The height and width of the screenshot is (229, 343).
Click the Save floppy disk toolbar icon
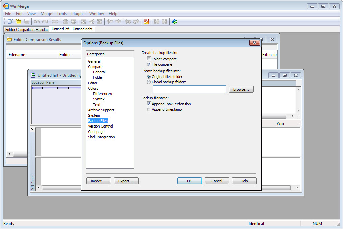coord(27,21)
